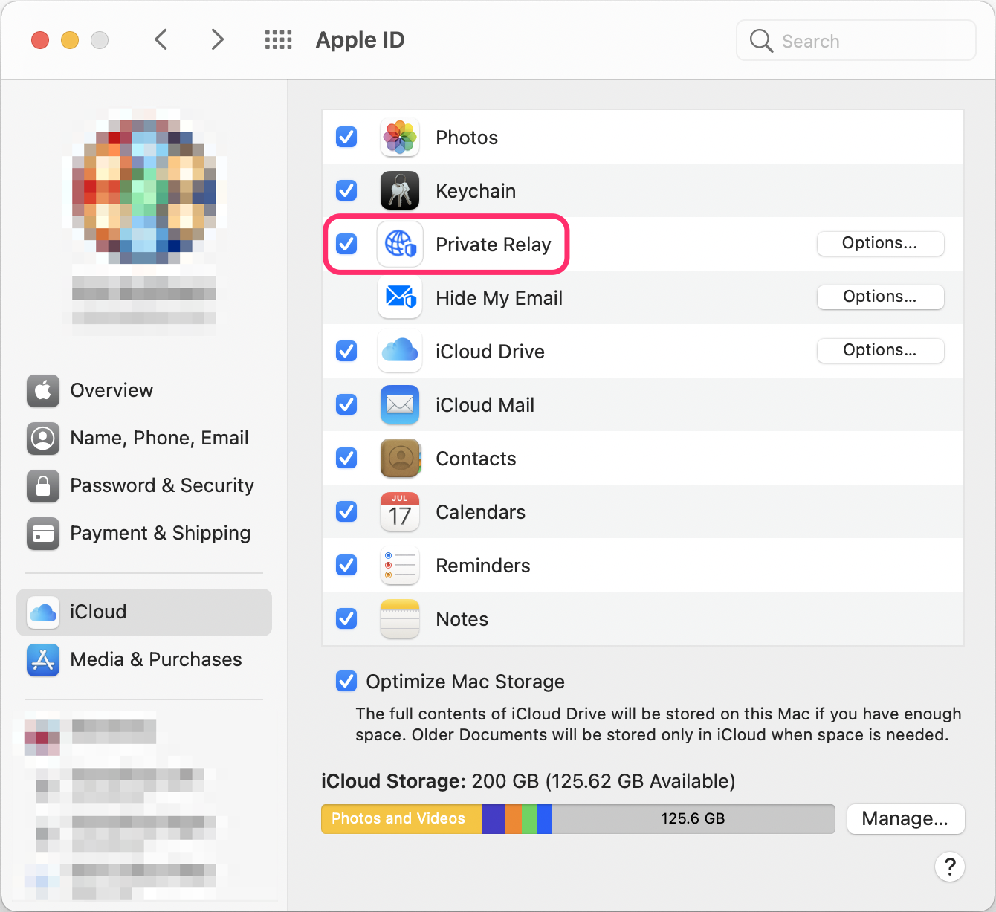Screen dimensions: 996x912
Task: Click the credit card Payment & Shipping icon
Action: pyautogui.click(x=43, y=534)
